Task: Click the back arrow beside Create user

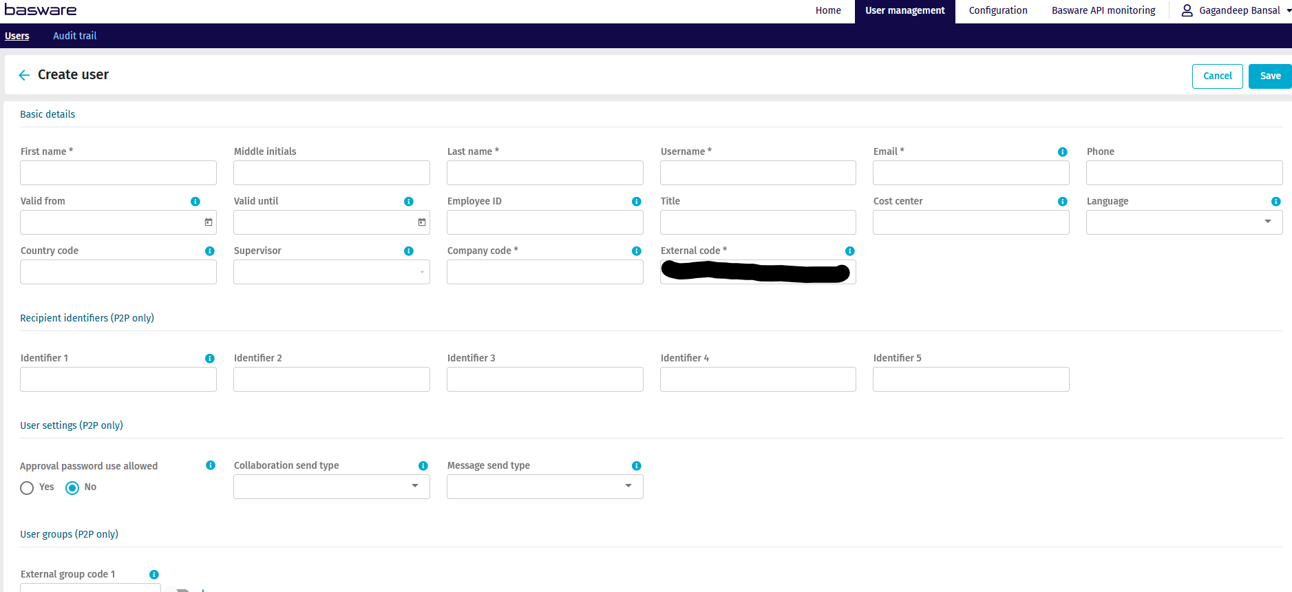Action: click(24, 75)
